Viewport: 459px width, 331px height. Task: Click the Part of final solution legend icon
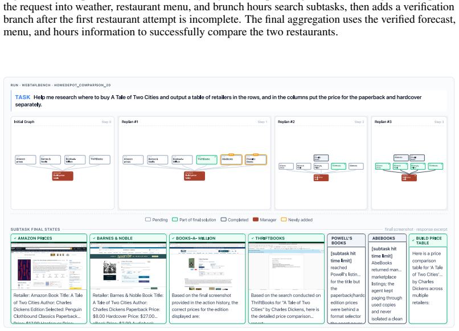pyautogui.click(x=175, y=219)
